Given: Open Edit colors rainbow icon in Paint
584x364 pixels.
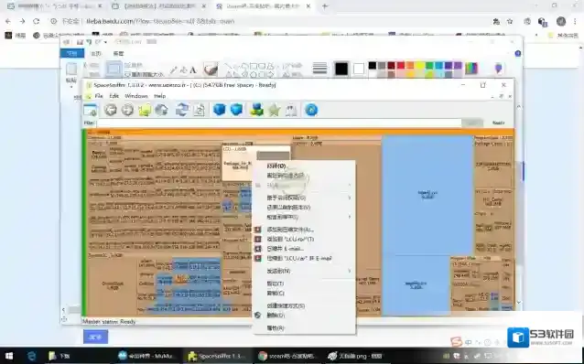Looking at the screenshot, I should click(x=471, y=69).
